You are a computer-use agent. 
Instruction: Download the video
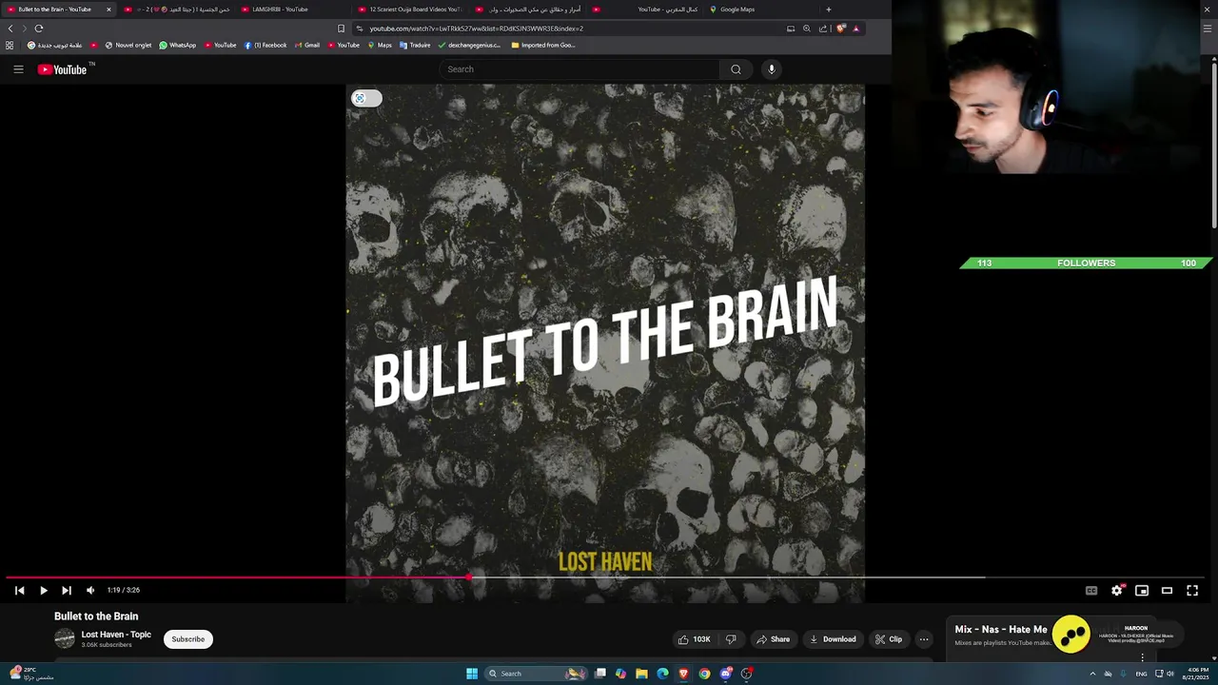833,639
